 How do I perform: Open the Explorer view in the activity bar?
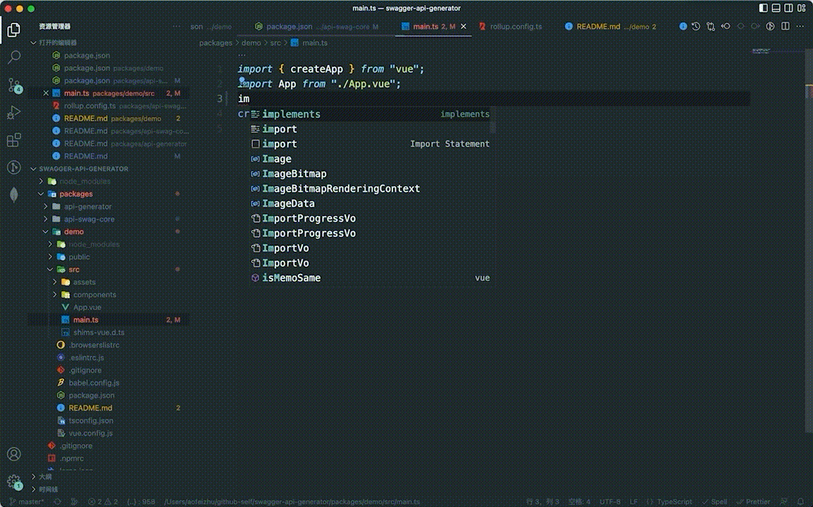tap(14, 30)
